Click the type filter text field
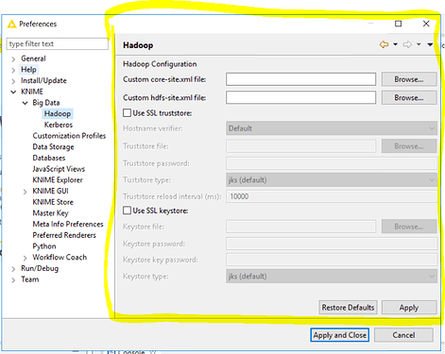The height and width of the screenshot is (354, 445). [57, 43]
